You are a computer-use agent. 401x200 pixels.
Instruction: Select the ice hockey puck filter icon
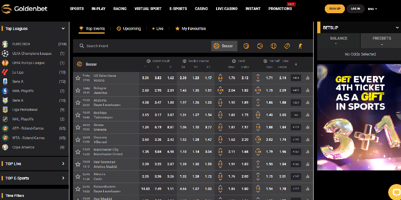(x=287, y=46)
